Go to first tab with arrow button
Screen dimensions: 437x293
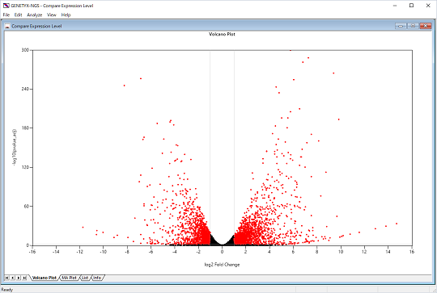(6, 278)
